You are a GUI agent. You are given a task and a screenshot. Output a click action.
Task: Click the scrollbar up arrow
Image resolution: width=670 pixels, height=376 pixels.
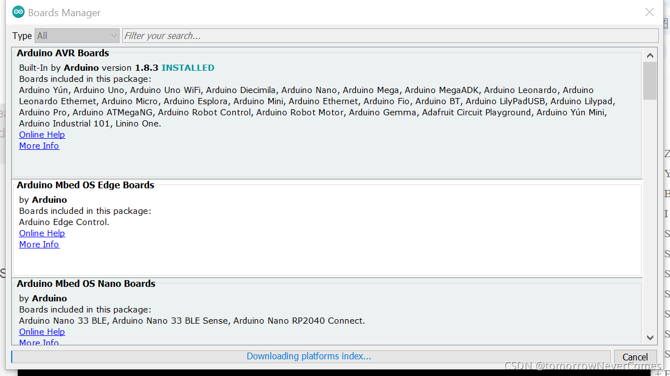(x=650, y=55)
